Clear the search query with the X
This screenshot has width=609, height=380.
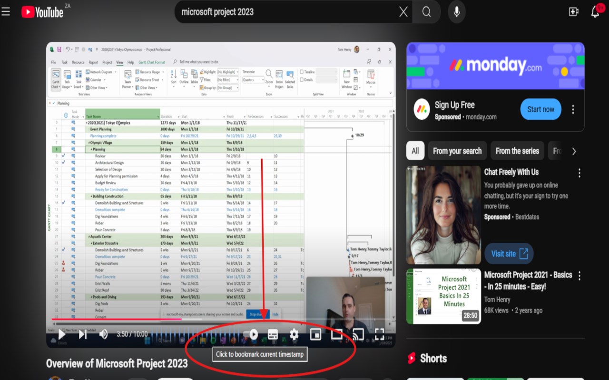pyautogui.click(x=403, y=12)
